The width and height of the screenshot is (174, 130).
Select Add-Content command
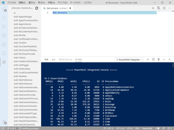(x=20, y=43)
